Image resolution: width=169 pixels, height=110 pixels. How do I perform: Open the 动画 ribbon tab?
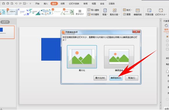[63, 4]
